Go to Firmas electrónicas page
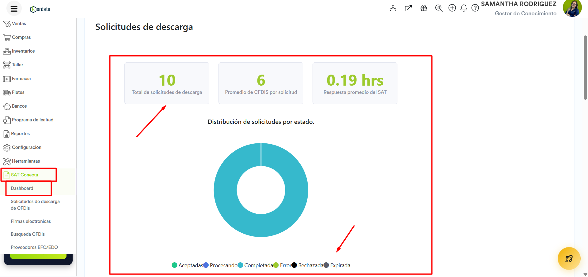 [31, 221]
